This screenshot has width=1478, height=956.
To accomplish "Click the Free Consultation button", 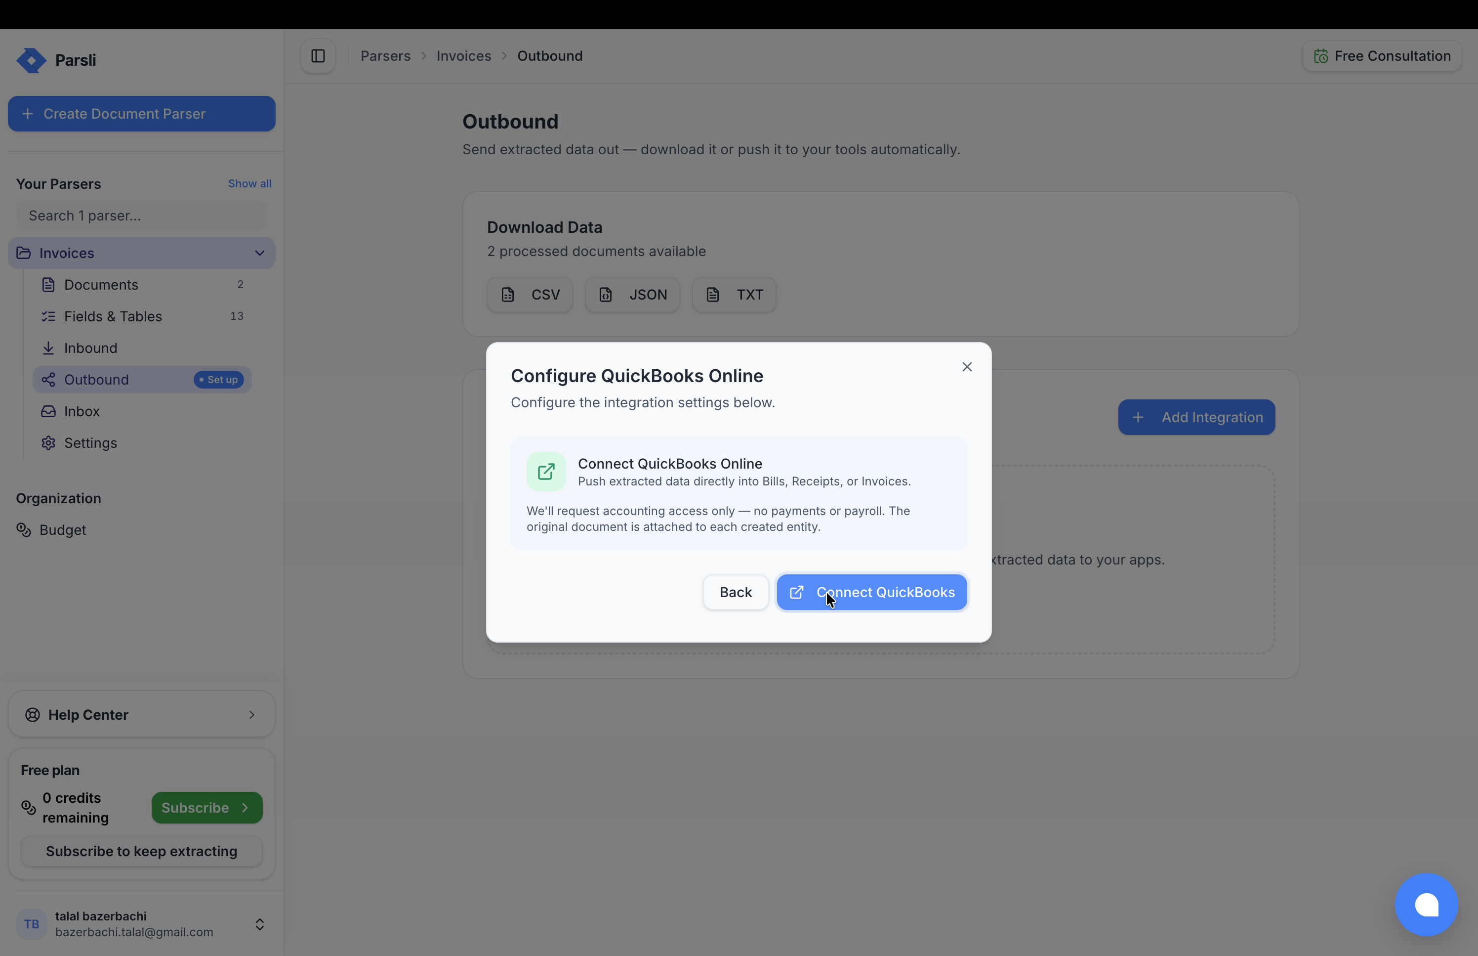I will [x=1382, y=56].
